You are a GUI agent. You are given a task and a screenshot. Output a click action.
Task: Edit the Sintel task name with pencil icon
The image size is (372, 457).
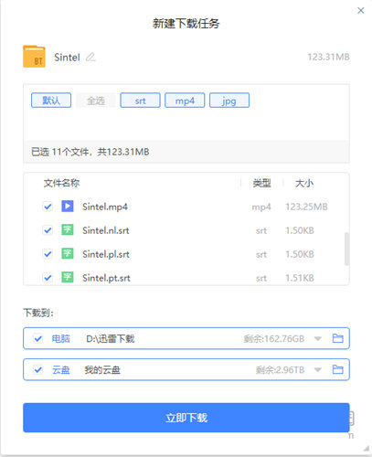[90, 57]
